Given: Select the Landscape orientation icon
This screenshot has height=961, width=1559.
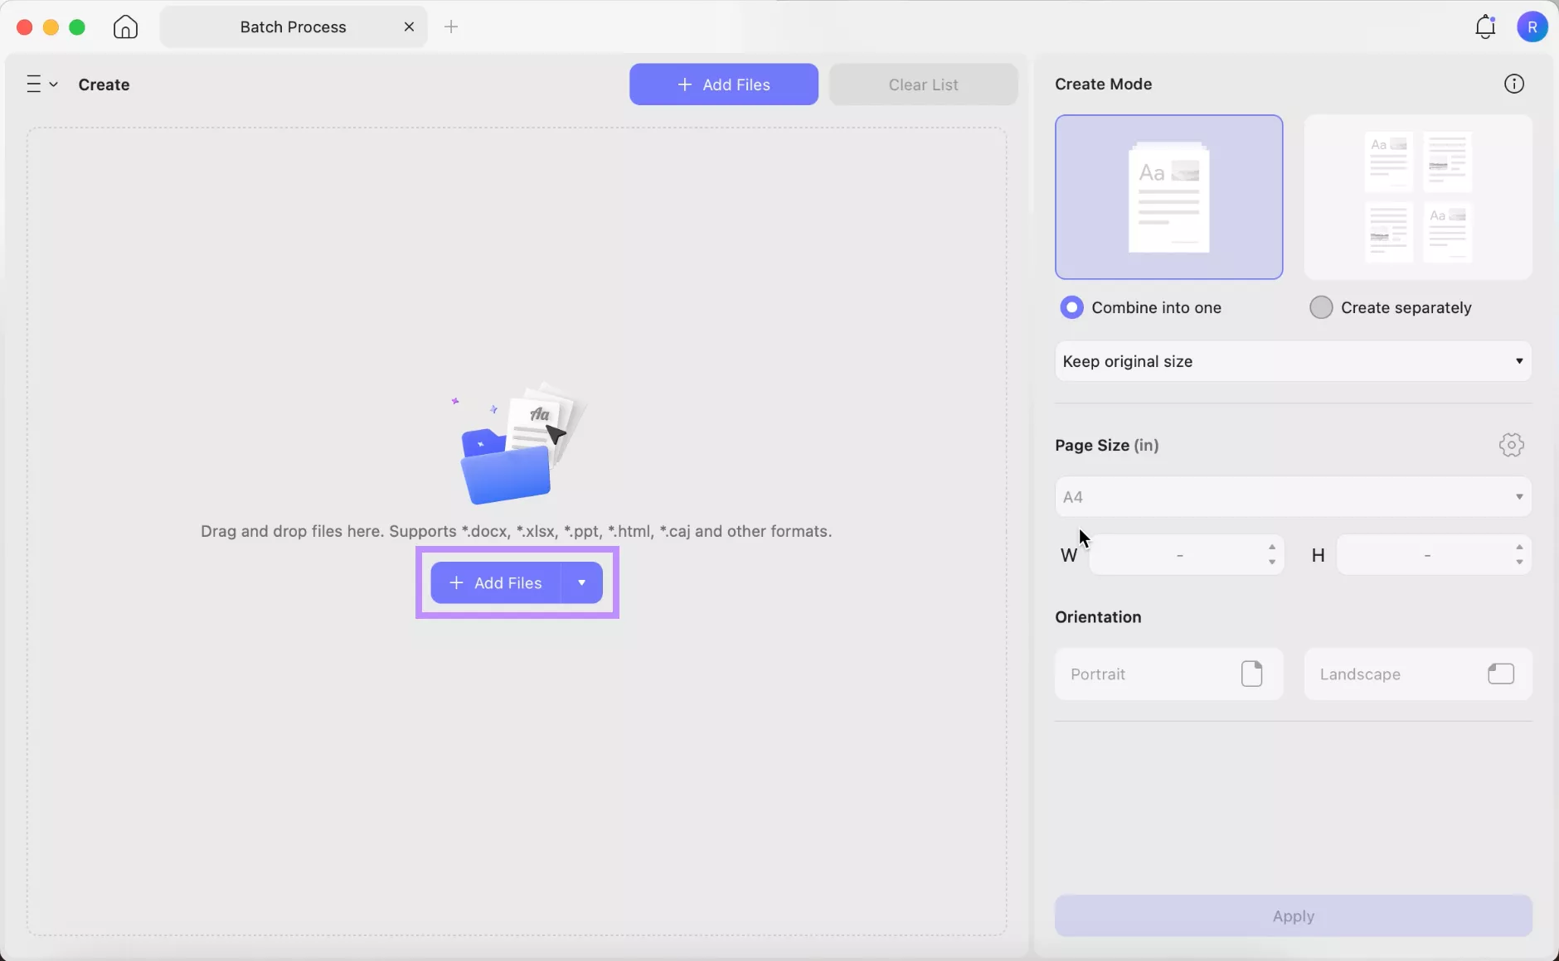Looking at the screenshot, I should pyautogui.click(x=1502, y=674).
